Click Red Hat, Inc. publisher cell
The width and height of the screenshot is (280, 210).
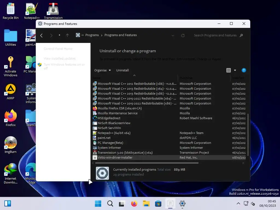(188, 157)
